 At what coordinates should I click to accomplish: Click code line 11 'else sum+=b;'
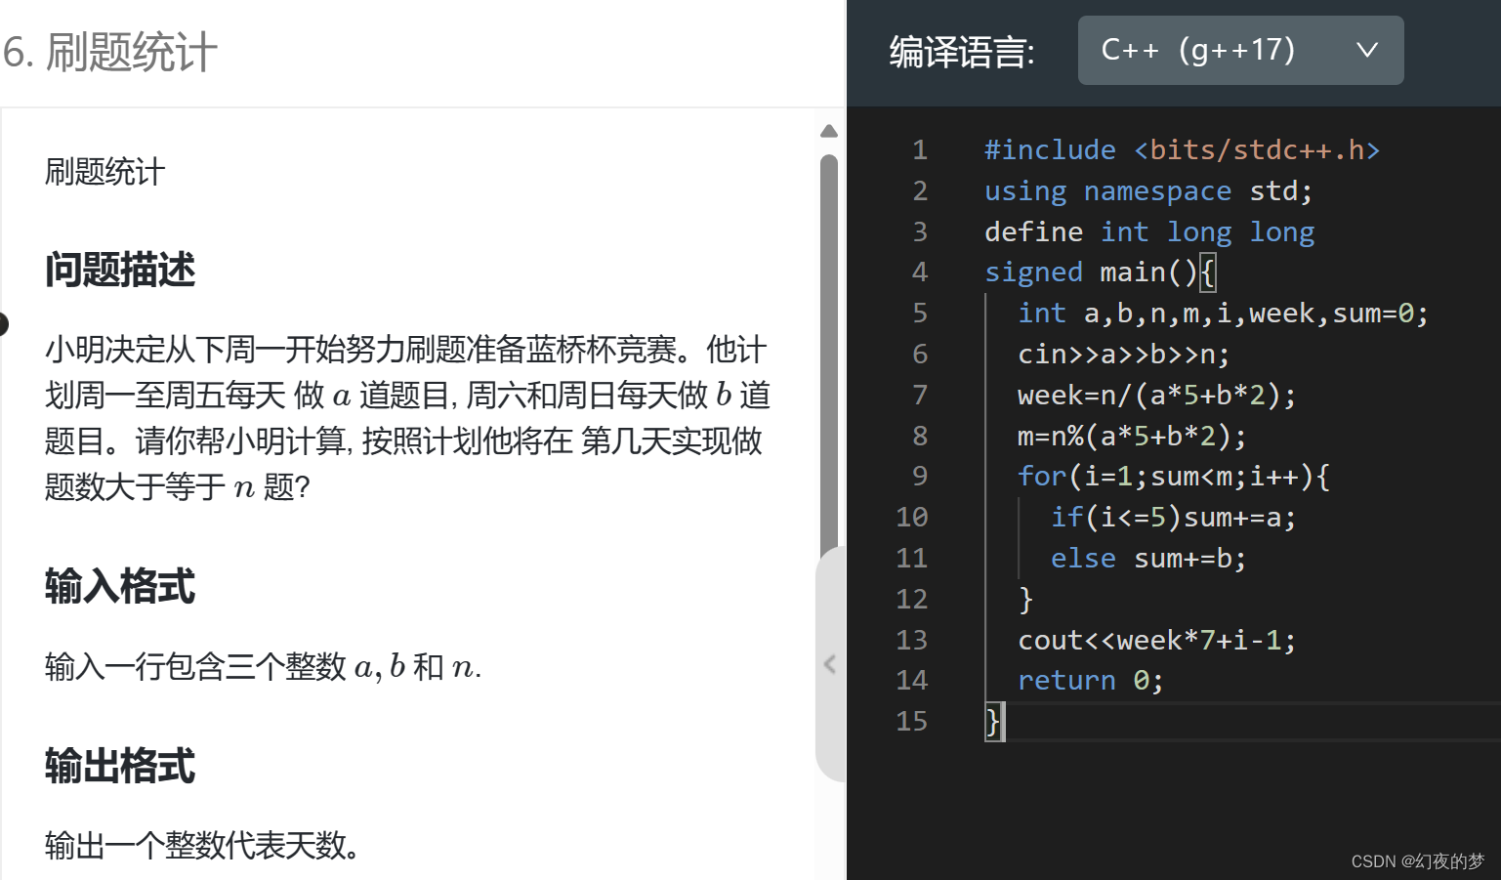1148,558
